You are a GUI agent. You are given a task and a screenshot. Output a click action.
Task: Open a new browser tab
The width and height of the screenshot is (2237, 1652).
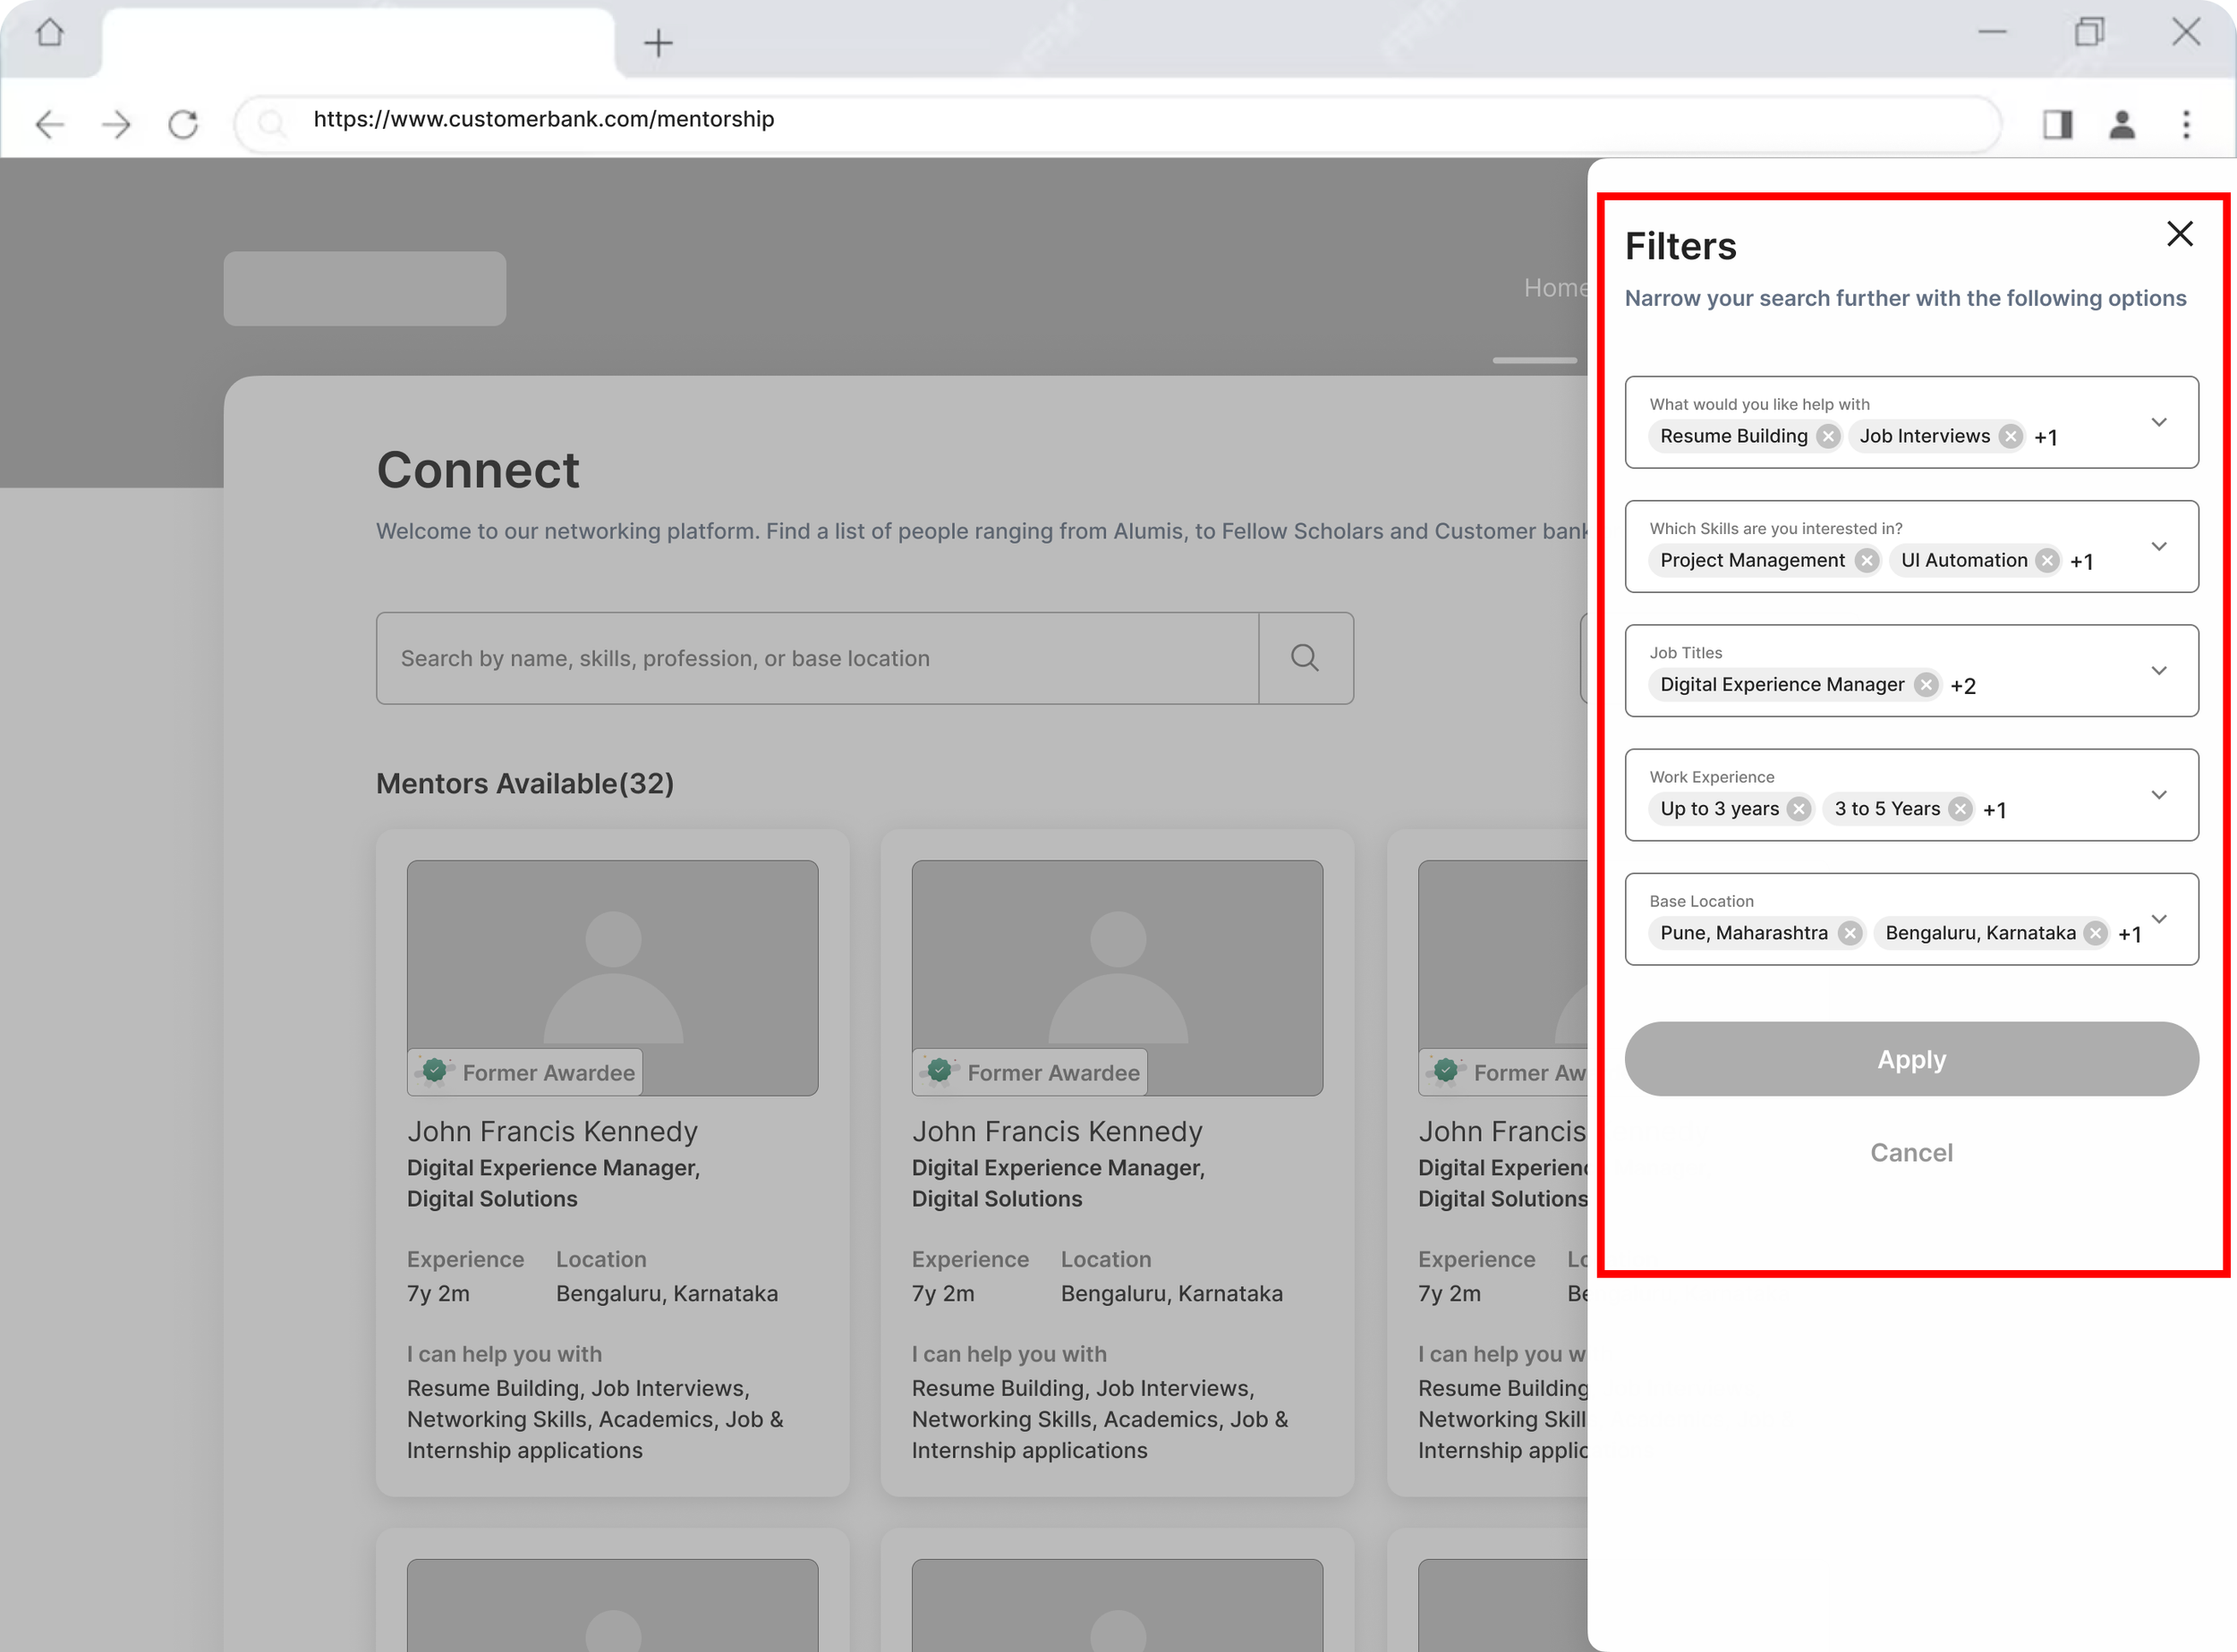tap(659, 43)
